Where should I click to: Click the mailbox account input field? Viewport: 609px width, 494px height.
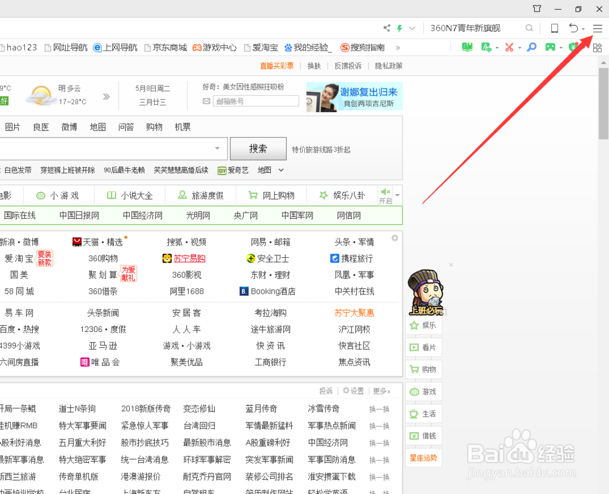pos(256,101)
